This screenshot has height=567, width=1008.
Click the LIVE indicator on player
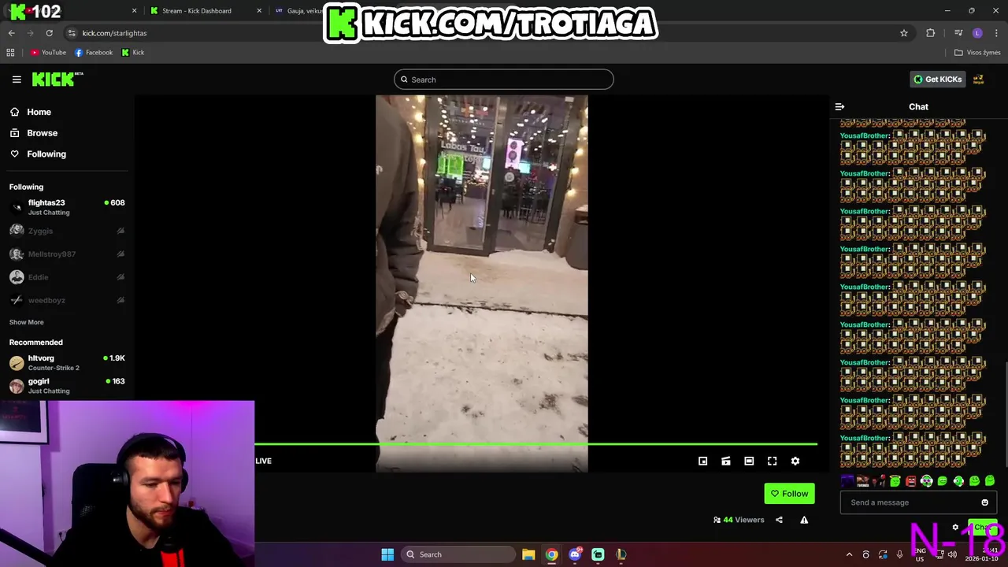click(264, 461)
